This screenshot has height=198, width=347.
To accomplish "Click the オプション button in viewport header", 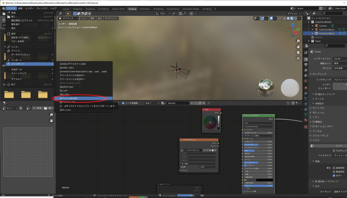I will coord(294,14).
